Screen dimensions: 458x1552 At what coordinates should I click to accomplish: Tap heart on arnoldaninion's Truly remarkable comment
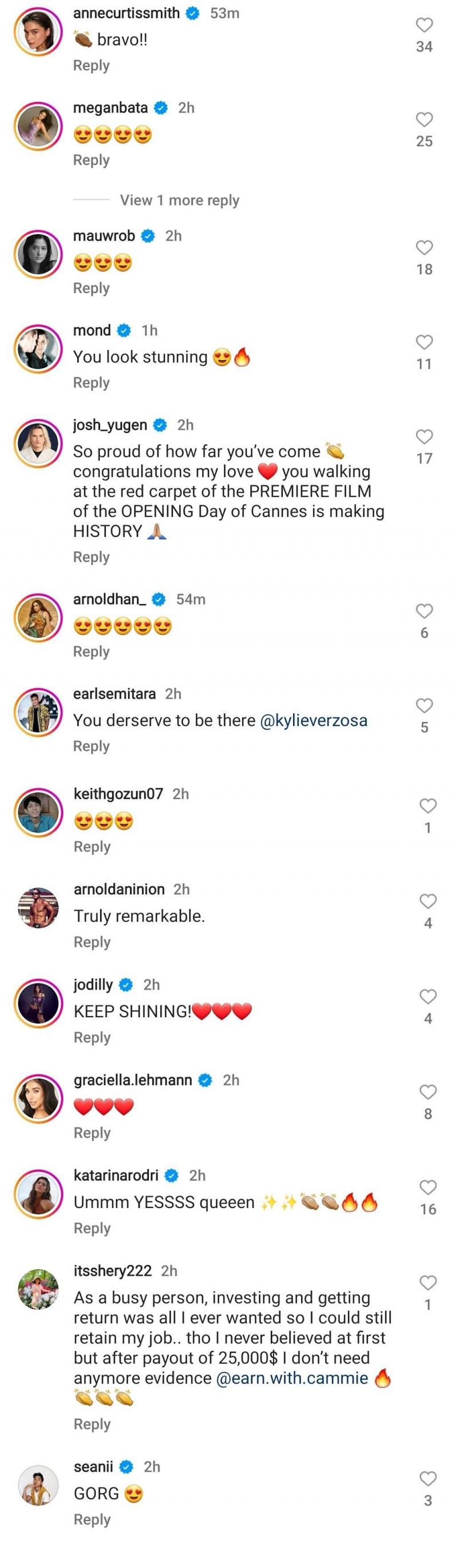pyautogui.click(x=428, y=901)
